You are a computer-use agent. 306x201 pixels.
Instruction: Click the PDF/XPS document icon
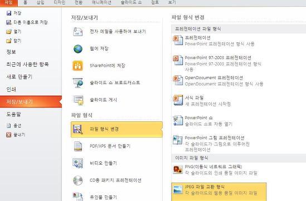78,146
